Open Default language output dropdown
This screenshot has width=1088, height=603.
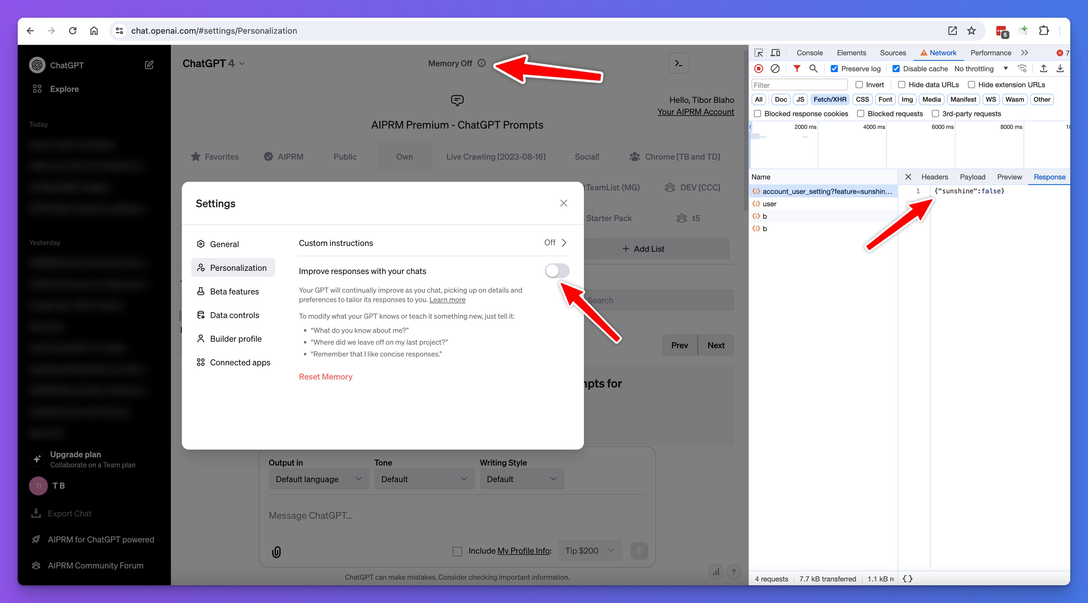(x=319, y=479)
